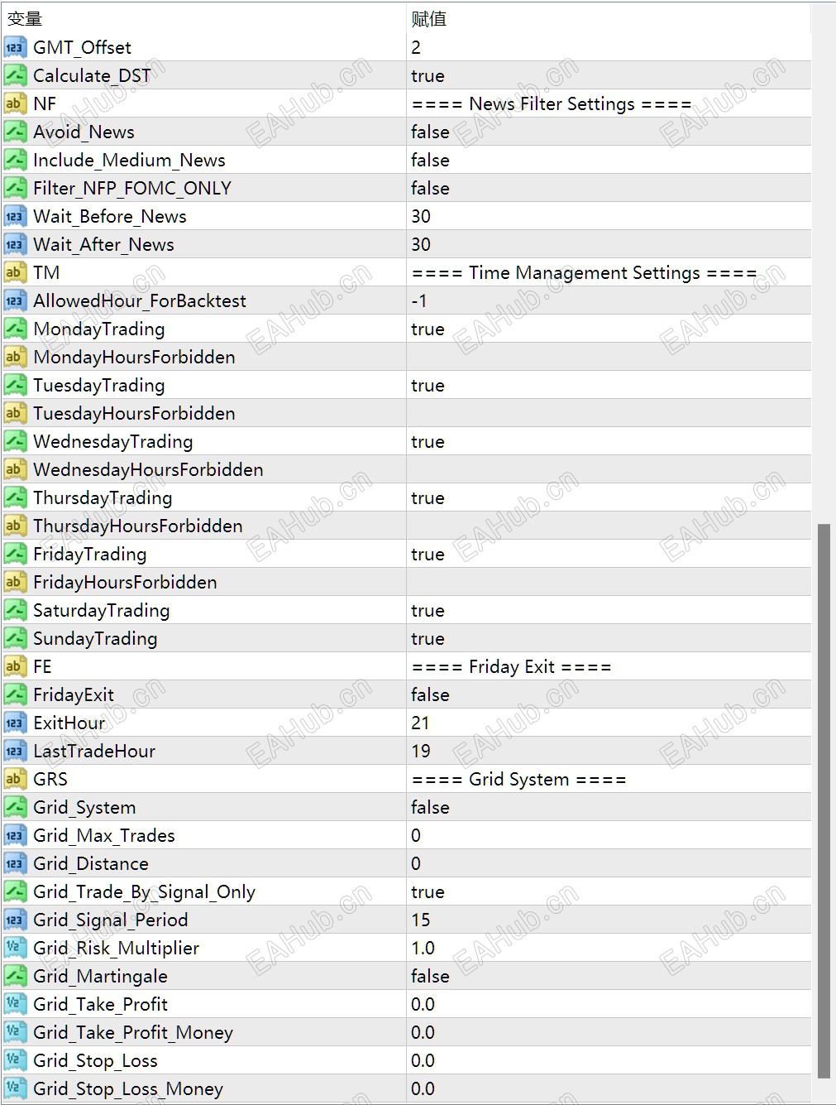Click the bool icon beside Include_Medium_News
The image size is (836, 1105).
[x=15, y=160]
